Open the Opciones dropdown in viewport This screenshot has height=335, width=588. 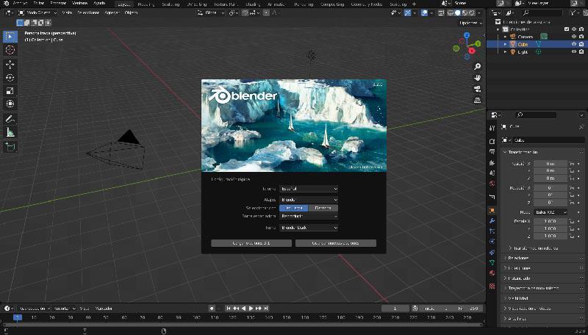pos(470,23)
